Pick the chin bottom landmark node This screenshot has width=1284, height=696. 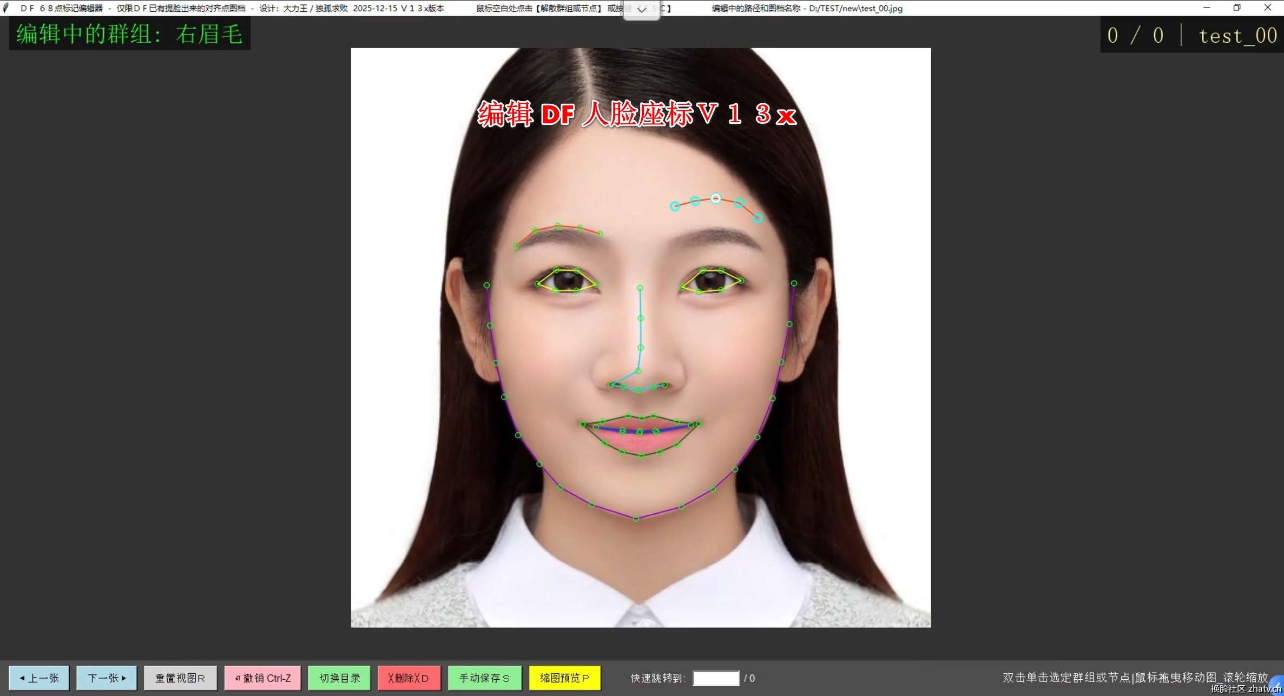636,519
